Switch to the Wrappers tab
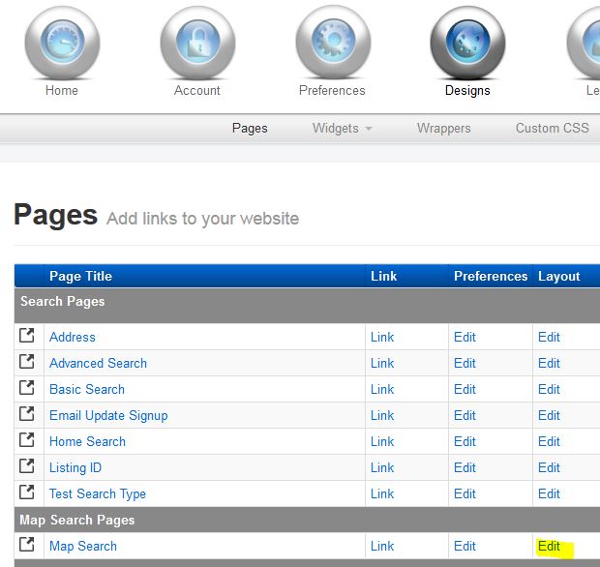The width and height of the screenshot is (600, 567). tap(444, 128)
